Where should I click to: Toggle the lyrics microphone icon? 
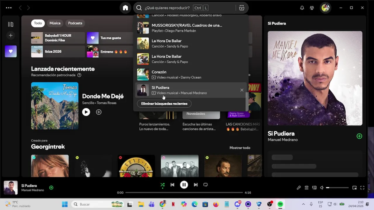click(x=299, y=188)
